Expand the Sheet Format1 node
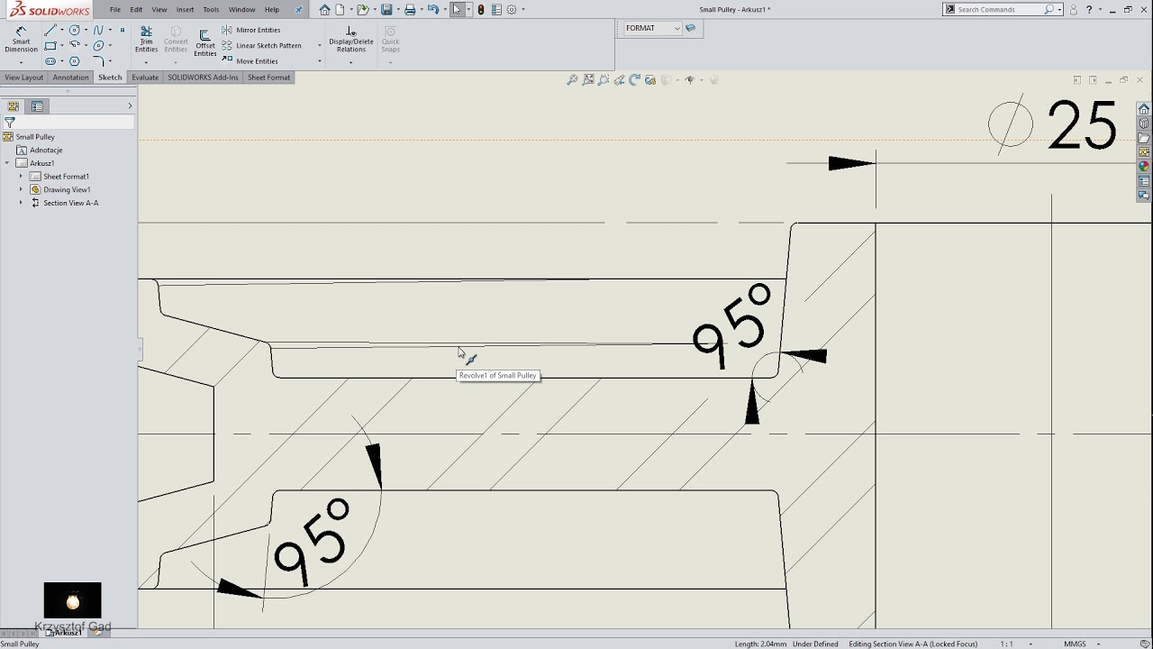The width and height of the screenshot is (1153, 649). (x=21, y=177)
